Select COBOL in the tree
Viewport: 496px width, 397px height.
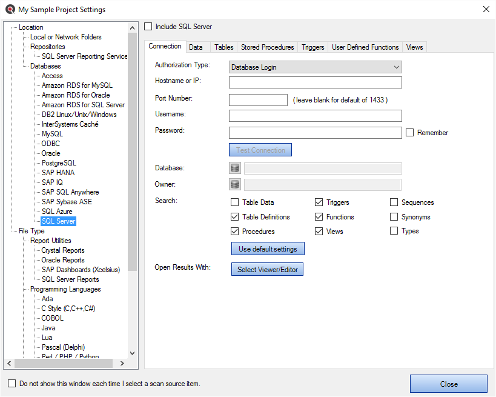[x=53, y=318]
